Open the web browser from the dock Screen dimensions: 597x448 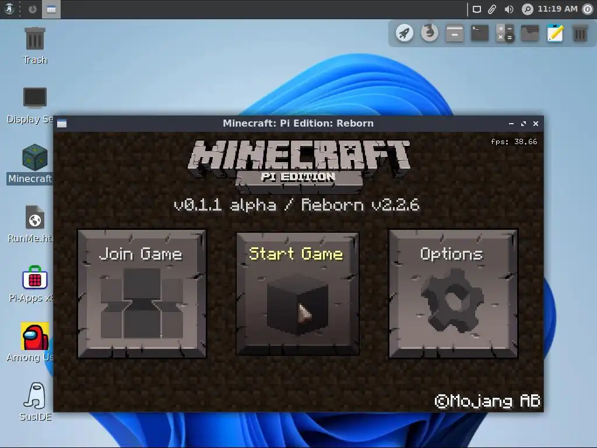(430, 33)
